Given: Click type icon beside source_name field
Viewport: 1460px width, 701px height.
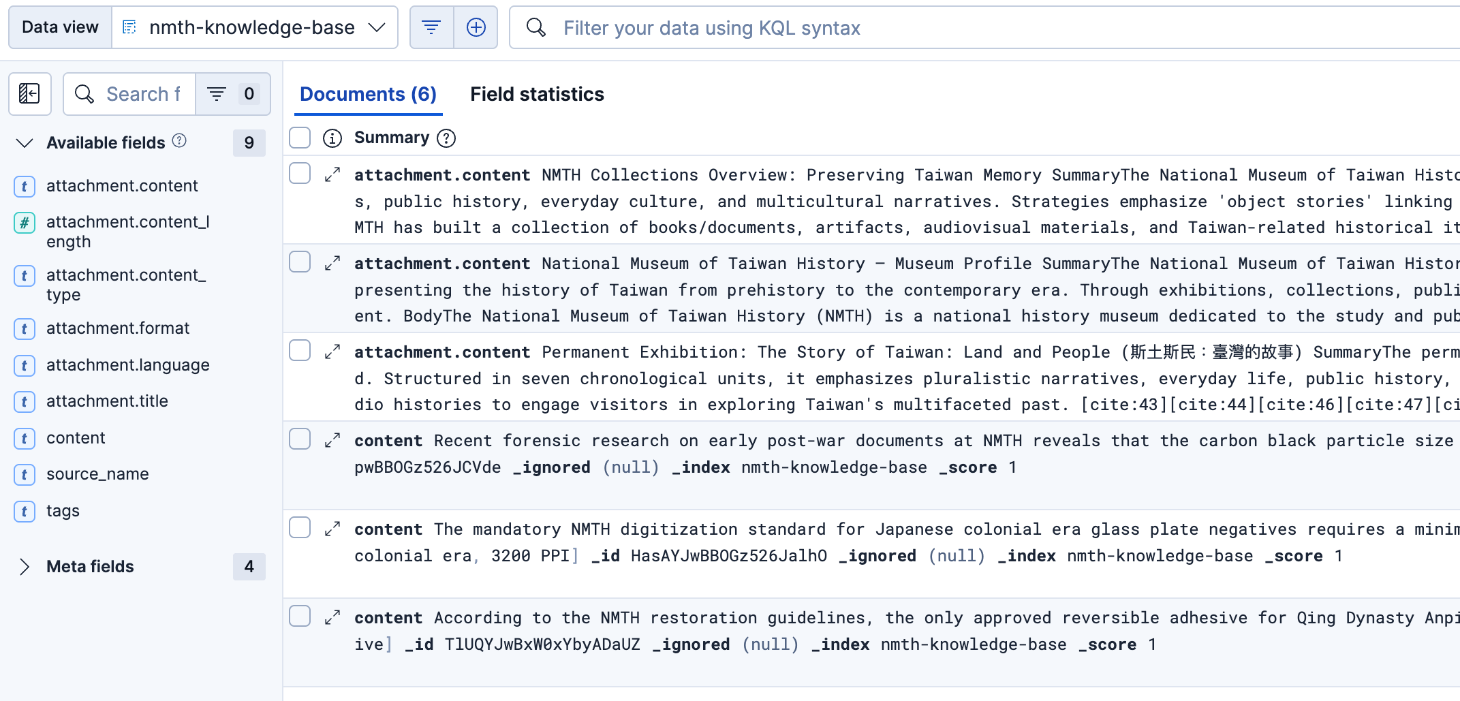Looking at the screenshot, I should [x=25, y=475].
